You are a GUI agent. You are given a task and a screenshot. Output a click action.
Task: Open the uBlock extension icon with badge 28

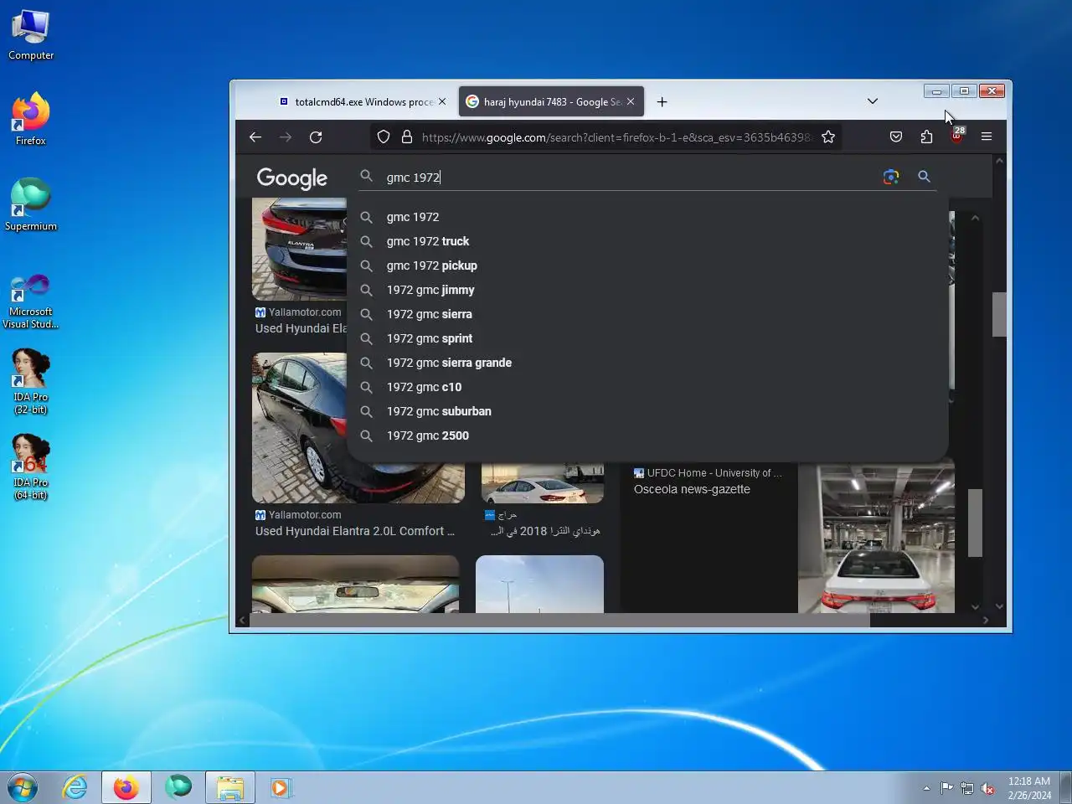956,136
